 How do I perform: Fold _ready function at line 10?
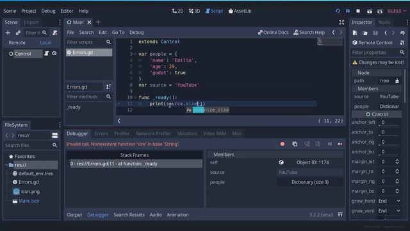tap(135, 98)
